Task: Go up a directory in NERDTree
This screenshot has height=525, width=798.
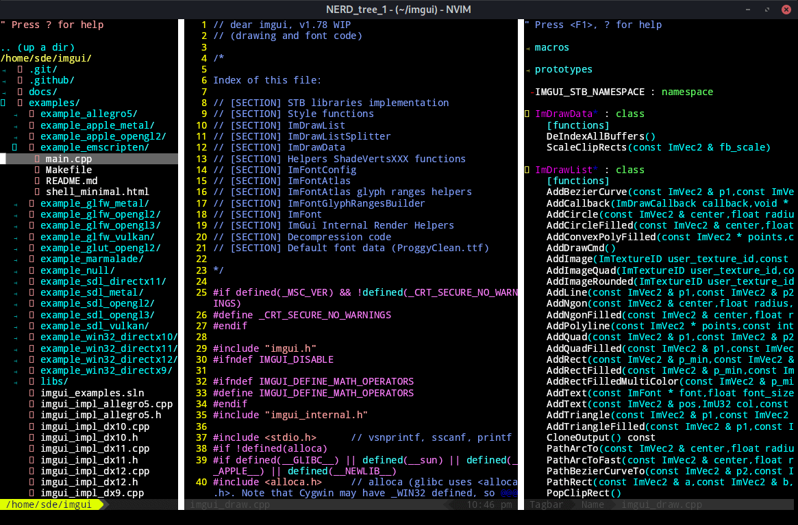Action: click(38, 47)
